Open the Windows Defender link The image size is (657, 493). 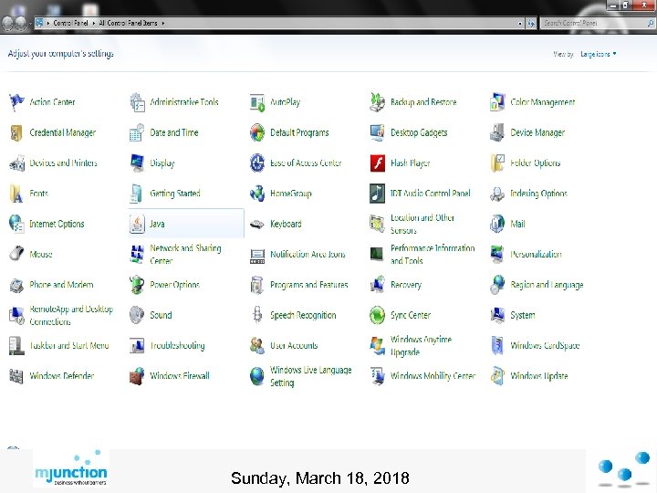[x=62, y=376]
